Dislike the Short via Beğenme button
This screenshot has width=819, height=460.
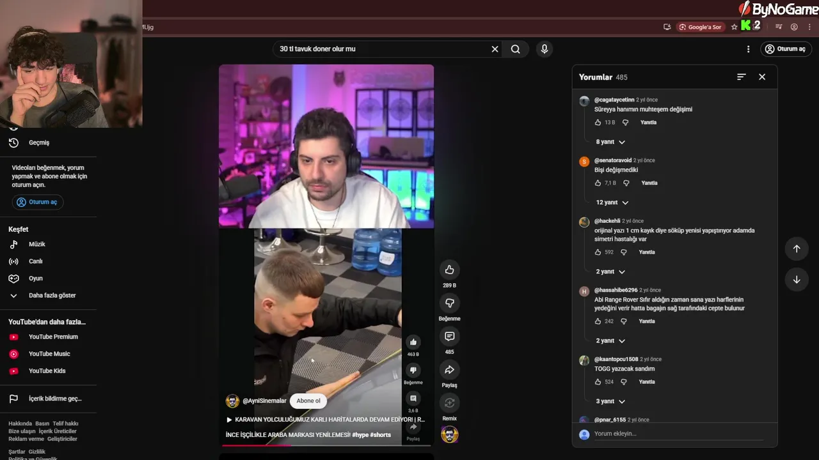449,303
